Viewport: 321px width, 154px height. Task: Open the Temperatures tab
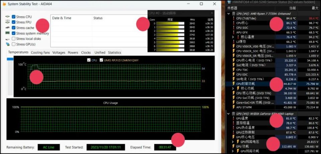click(18, 52)
